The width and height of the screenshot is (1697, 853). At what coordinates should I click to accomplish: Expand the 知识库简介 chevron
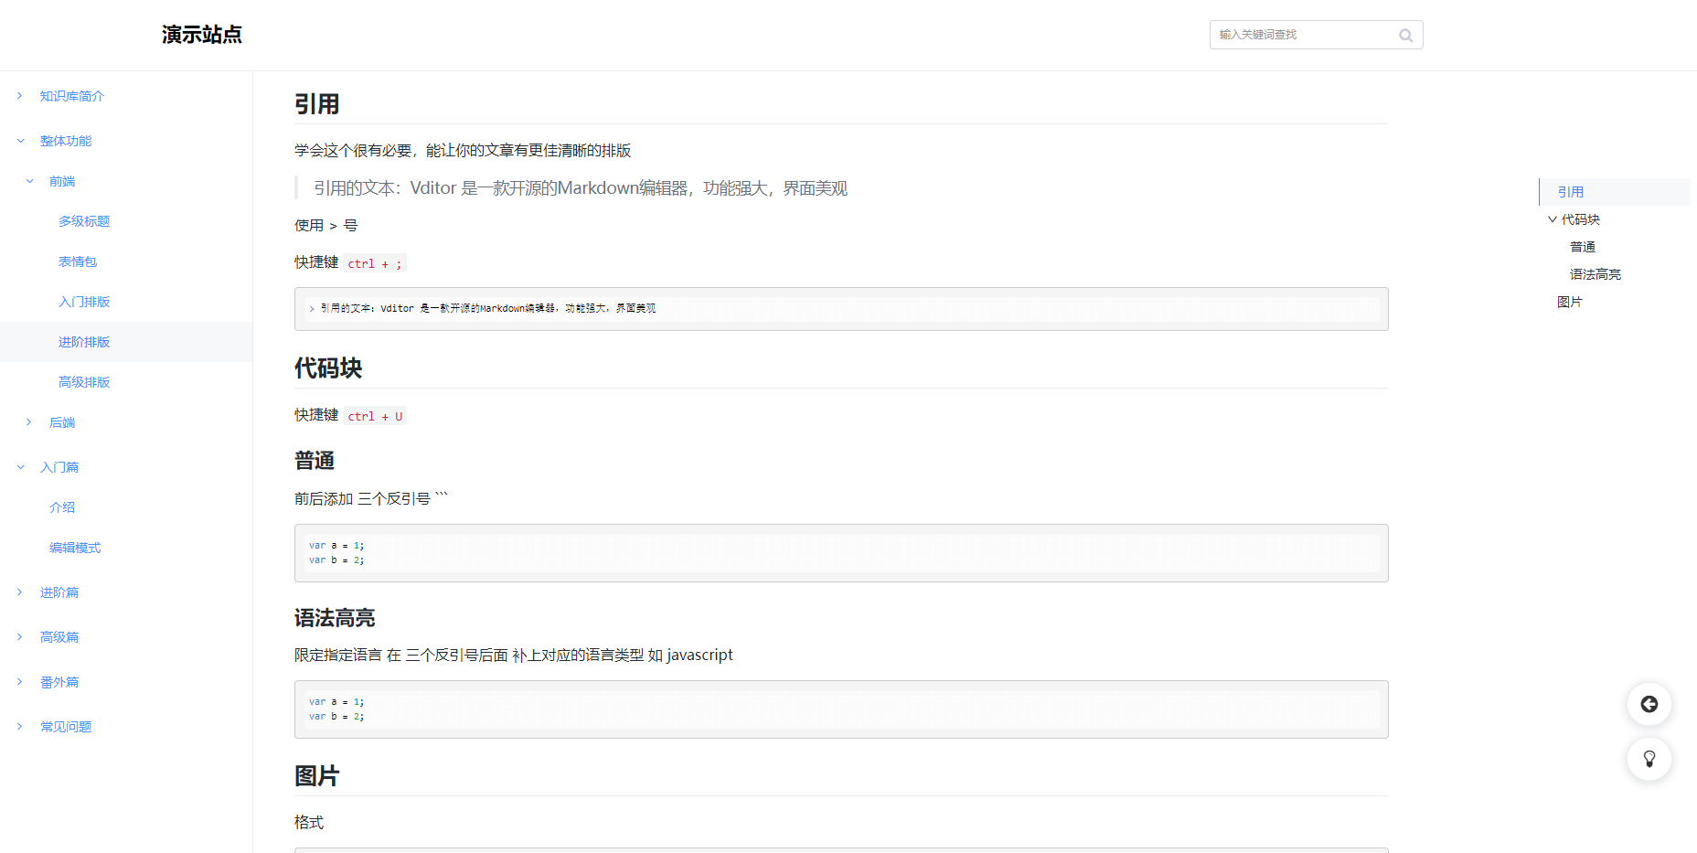pyautogui.click(x=19, y=96)
